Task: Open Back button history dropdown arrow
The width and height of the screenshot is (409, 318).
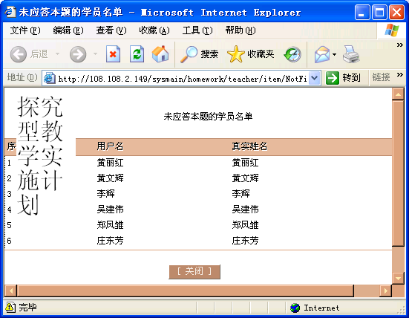Action: 57,54
